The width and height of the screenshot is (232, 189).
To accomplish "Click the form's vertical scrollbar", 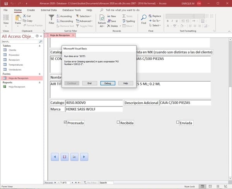I will (230, 109).
